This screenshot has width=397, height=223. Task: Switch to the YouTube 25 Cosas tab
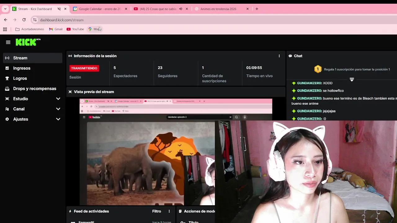158,9
